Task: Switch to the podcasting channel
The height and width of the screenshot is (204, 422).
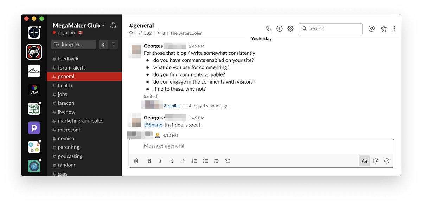Action: click(x=70, y=156)
